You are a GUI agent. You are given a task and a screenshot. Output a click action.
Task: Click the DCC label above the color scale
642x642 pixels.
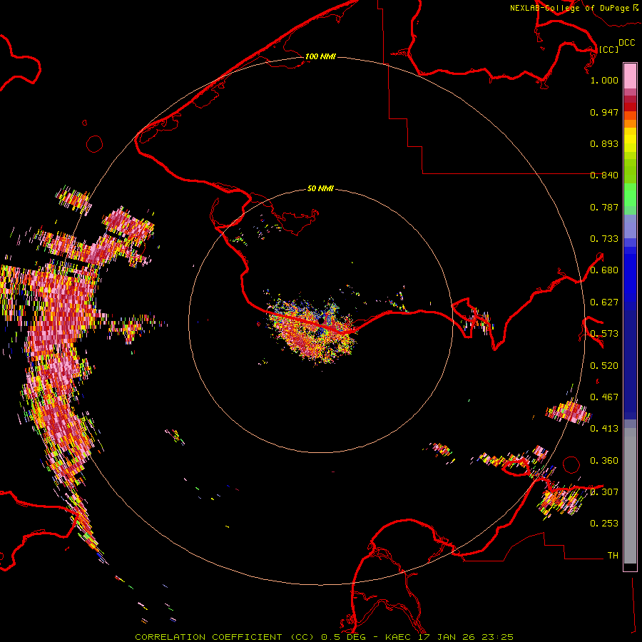pyautogui.click(x=626, y=43)
